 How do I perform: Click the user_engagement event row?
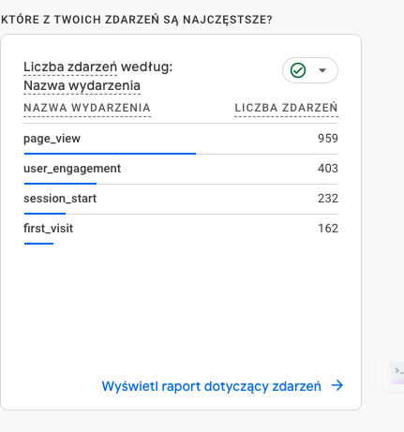point(181,169)
